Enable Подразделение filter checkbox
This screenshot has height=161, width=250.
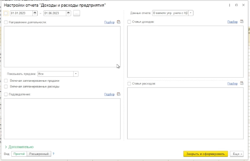coord(6,95)
